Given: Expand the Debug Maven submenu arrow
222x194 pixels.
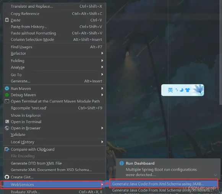Looking at the screenshot, I should pos(102,95).
